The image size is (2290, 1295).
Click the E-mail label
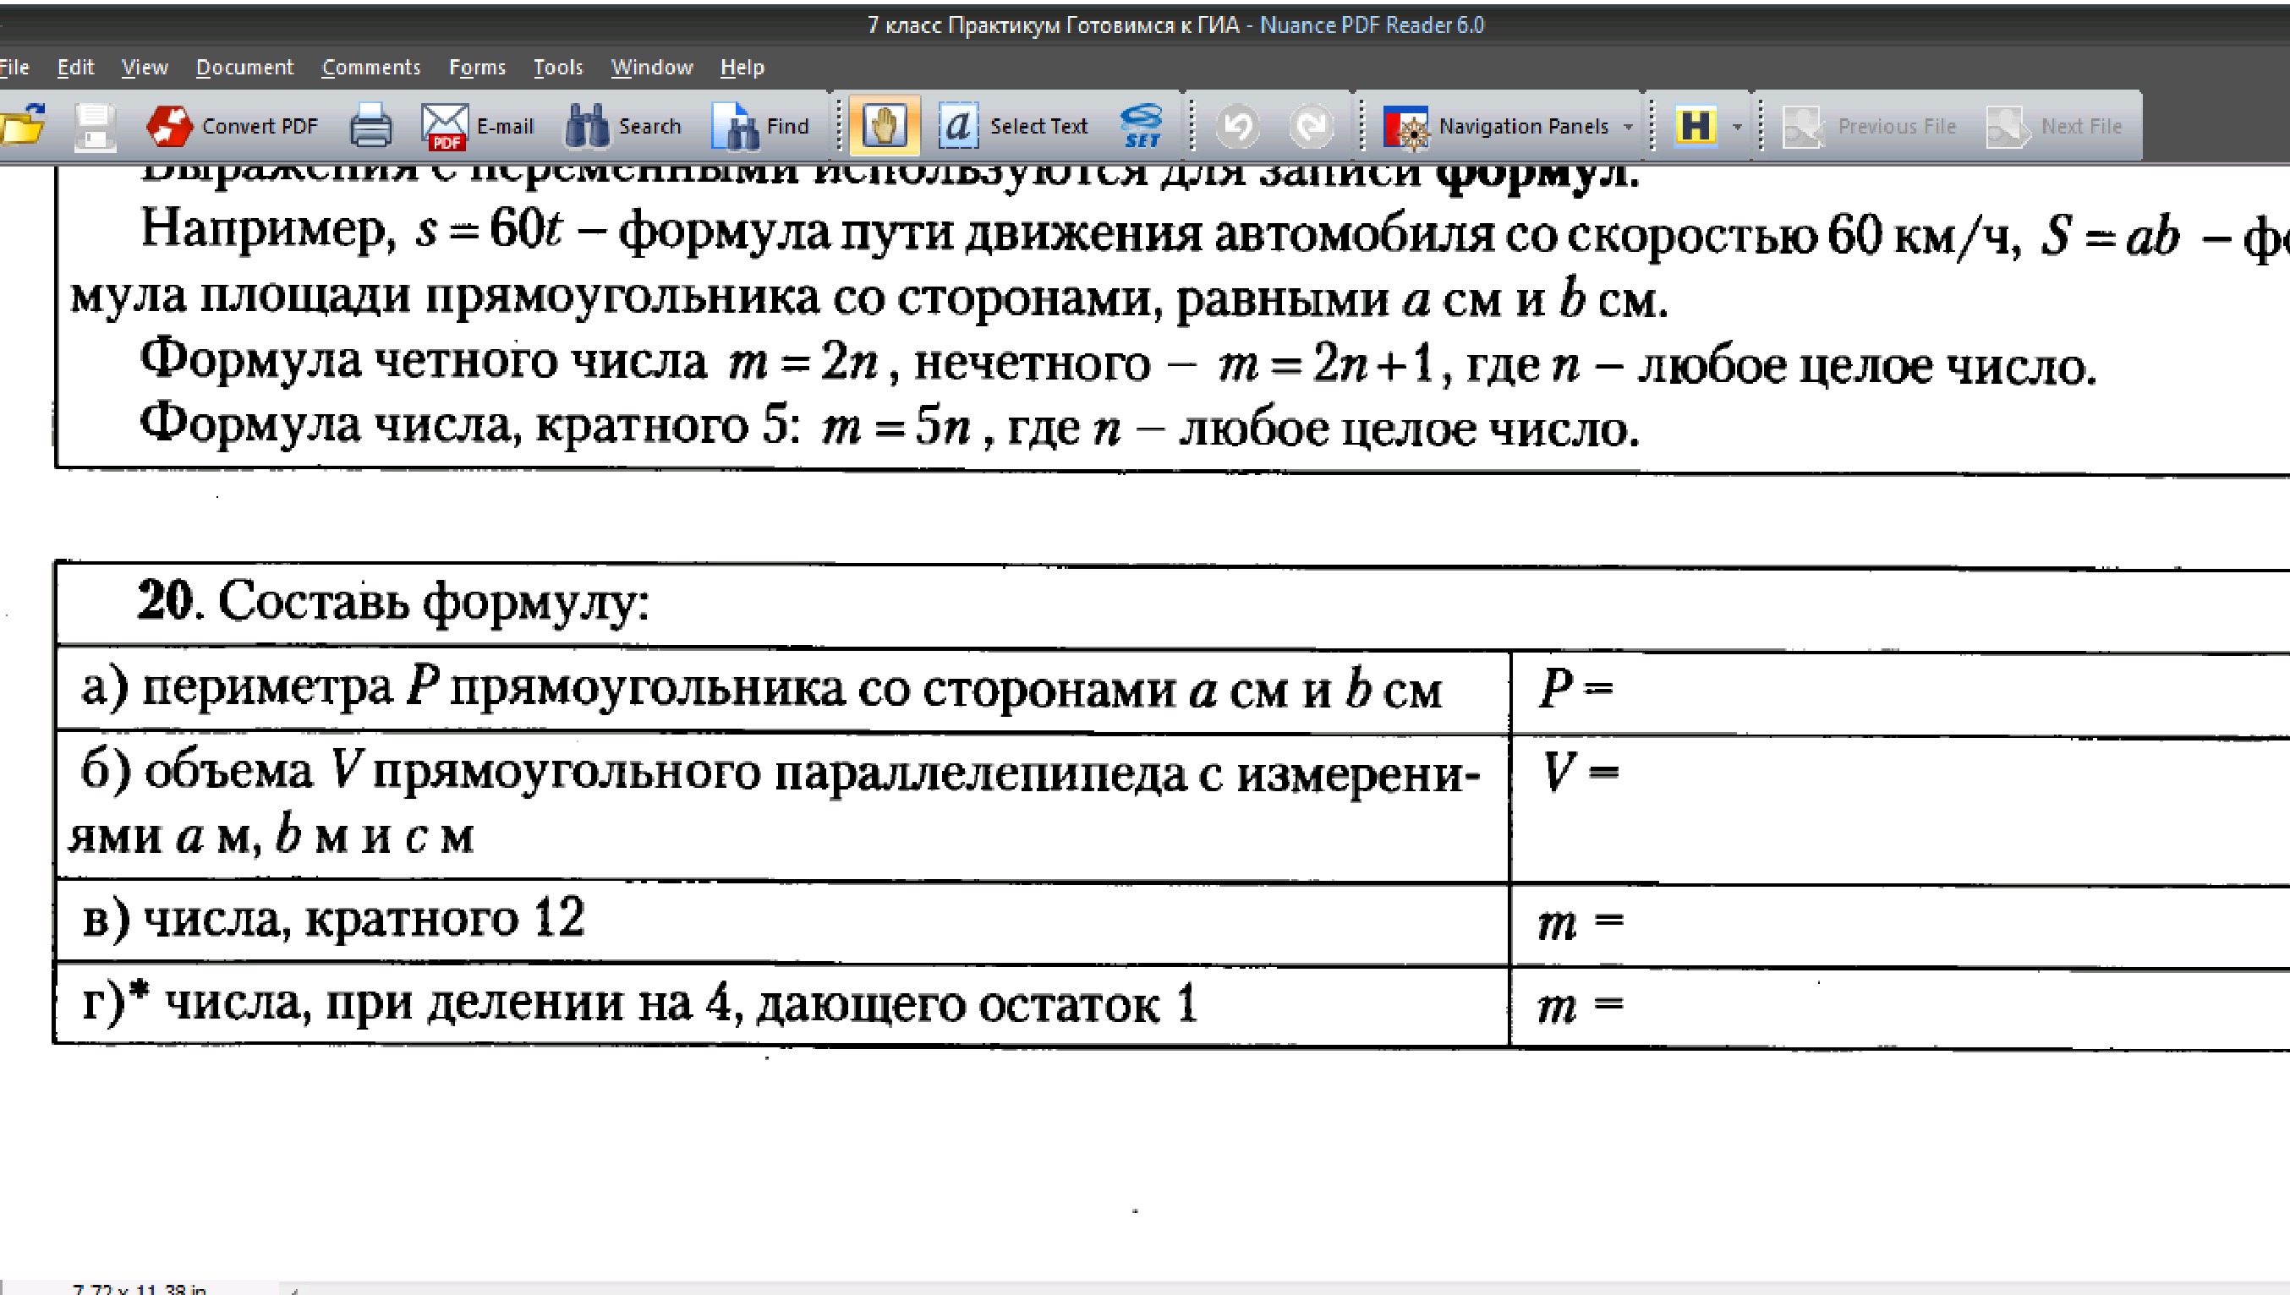pos(505,126)
